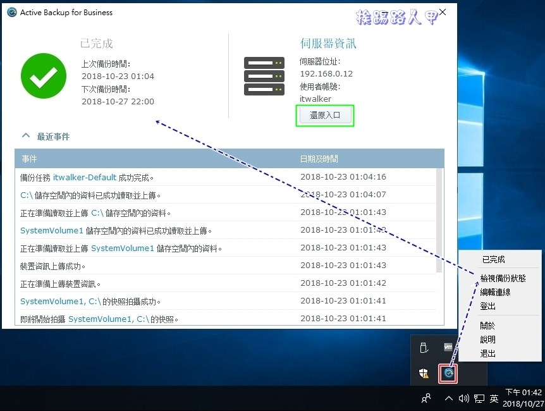
Task: Click the Windows Security shield tray icon
Action: (x=424, y=374)
